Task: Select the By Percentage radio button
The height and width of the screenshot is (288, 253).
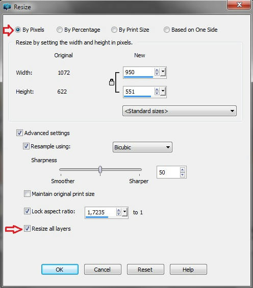Action: 59,30
